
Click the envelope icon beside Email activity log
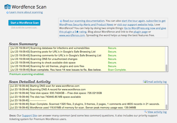click(144, 82)
